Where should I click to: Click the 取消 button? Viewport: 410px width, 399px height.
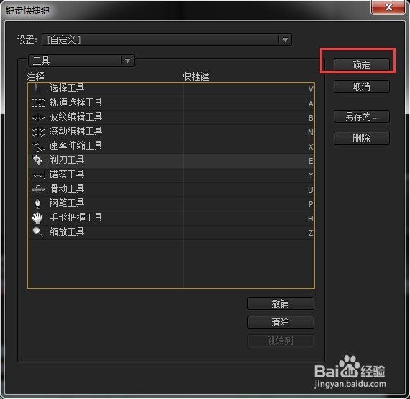click(x=361, y=86)
